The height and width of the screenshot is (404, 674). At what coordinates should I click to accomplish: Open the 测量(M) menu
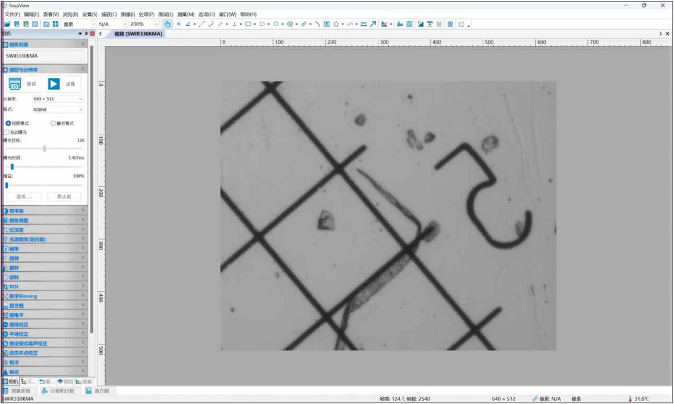(185, 14)
